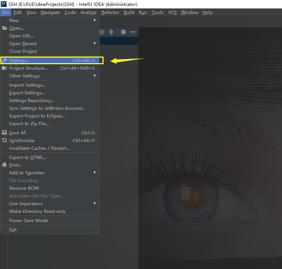Select Close Project
The height and width of the screenshot is (269, 282).
pyautogui.click(x=50, y=51)
